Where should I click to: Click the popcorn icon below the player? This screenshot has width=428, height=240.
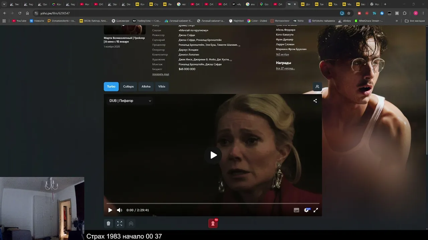pos(108,223)
